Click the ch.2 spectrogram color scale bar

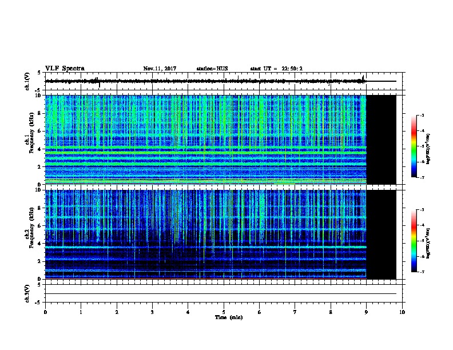click(414, 241)
